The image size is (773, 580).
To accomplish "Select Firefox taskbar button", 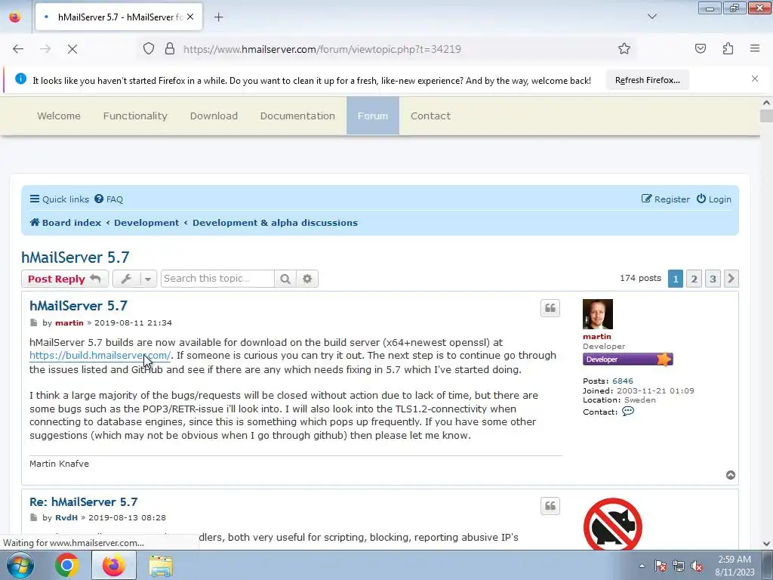I will click(x=114, y=565).
